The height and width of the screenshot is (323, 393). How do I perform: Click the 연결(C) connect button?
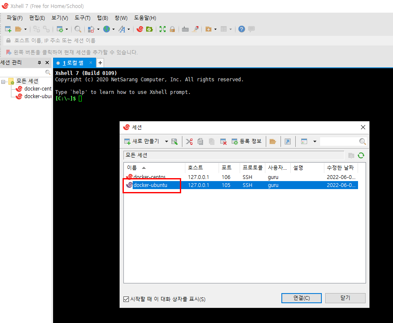[x=302, y=298]
